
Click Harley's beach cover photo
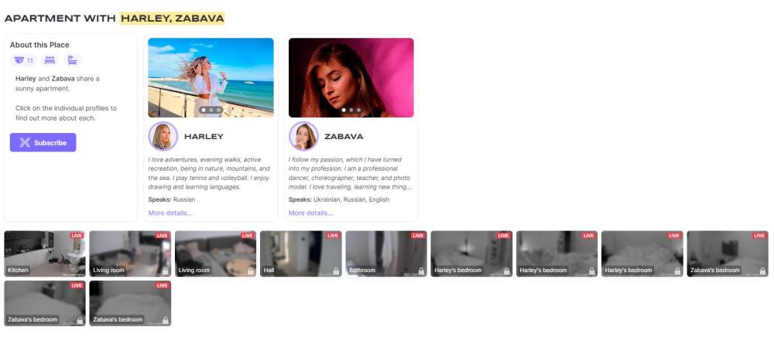pyautogui.click(x=211, y=78)
